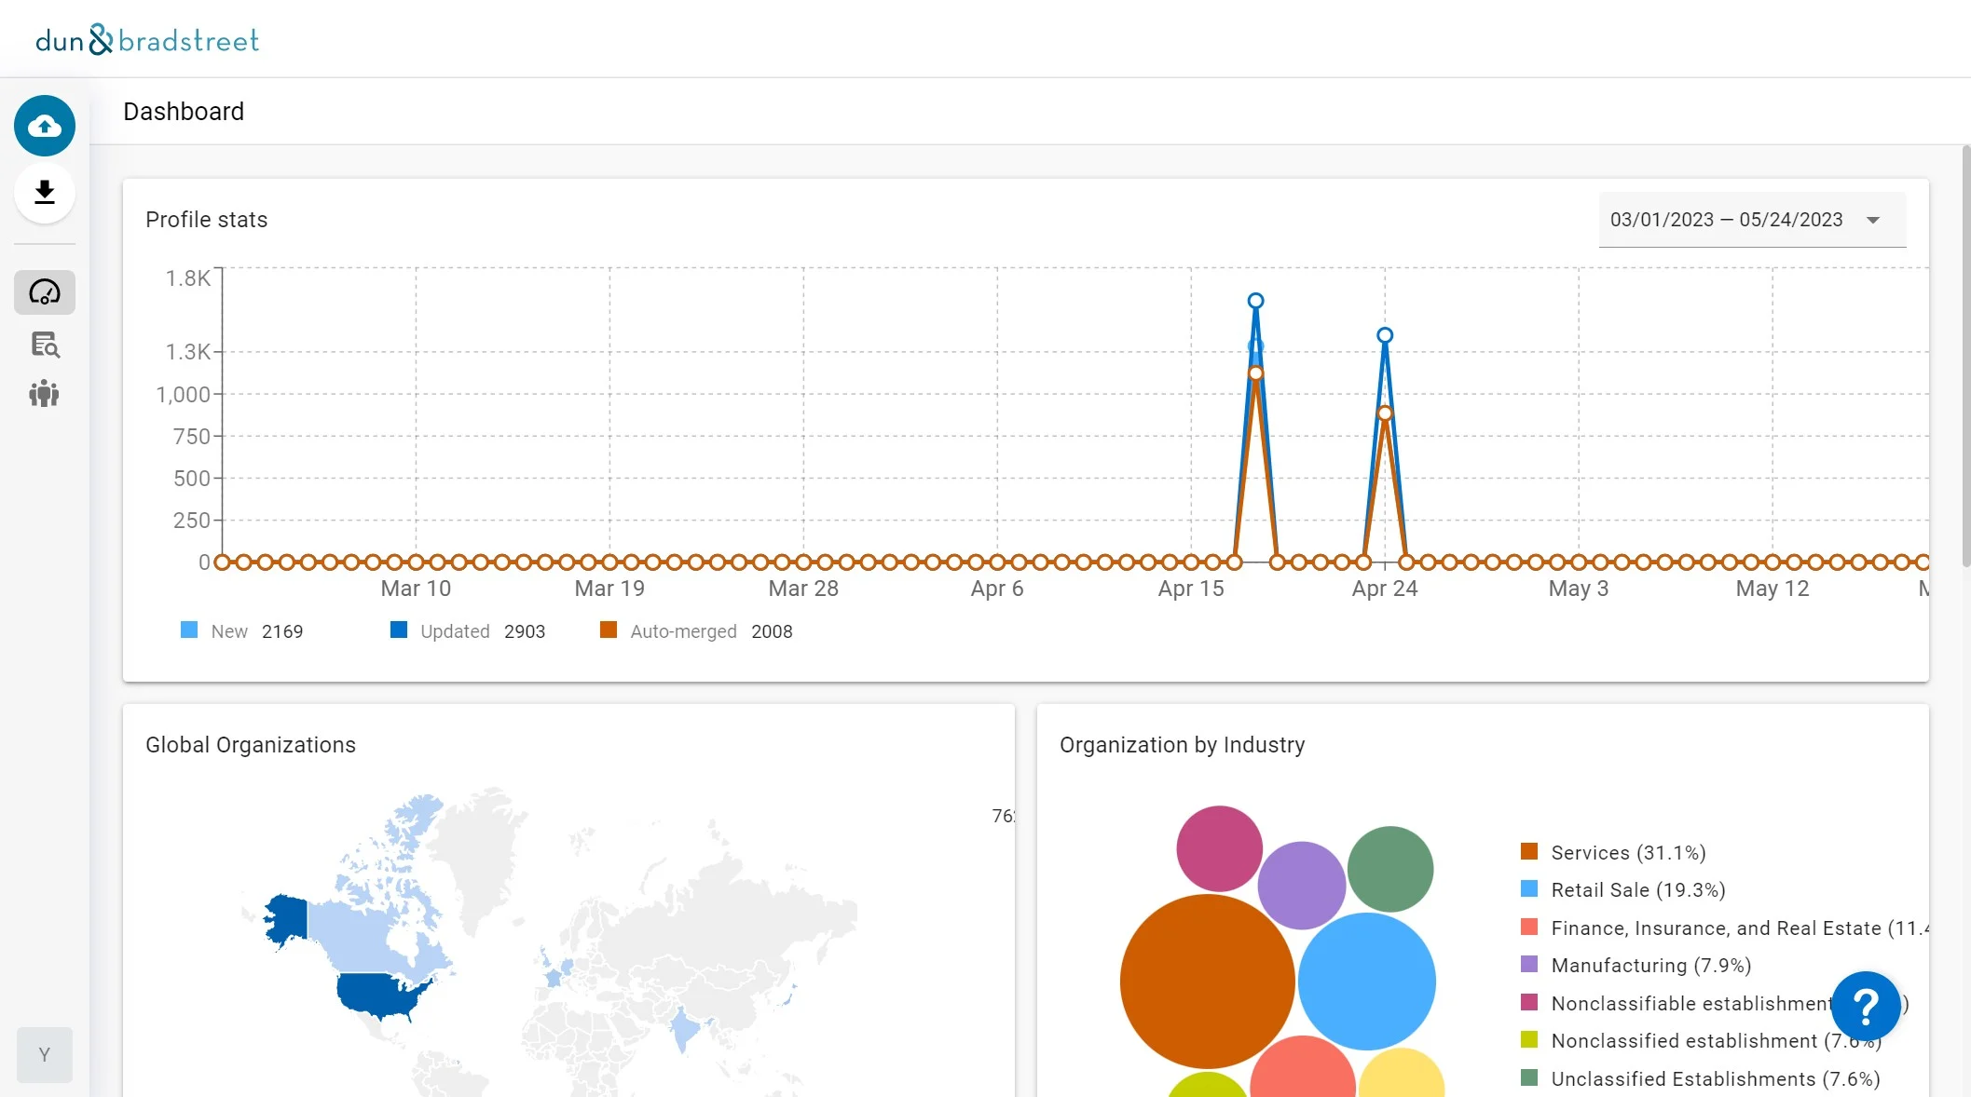Click the Global Organizations heading
The height and width of the screenshot is (1097, 1971).
(251, 745)
